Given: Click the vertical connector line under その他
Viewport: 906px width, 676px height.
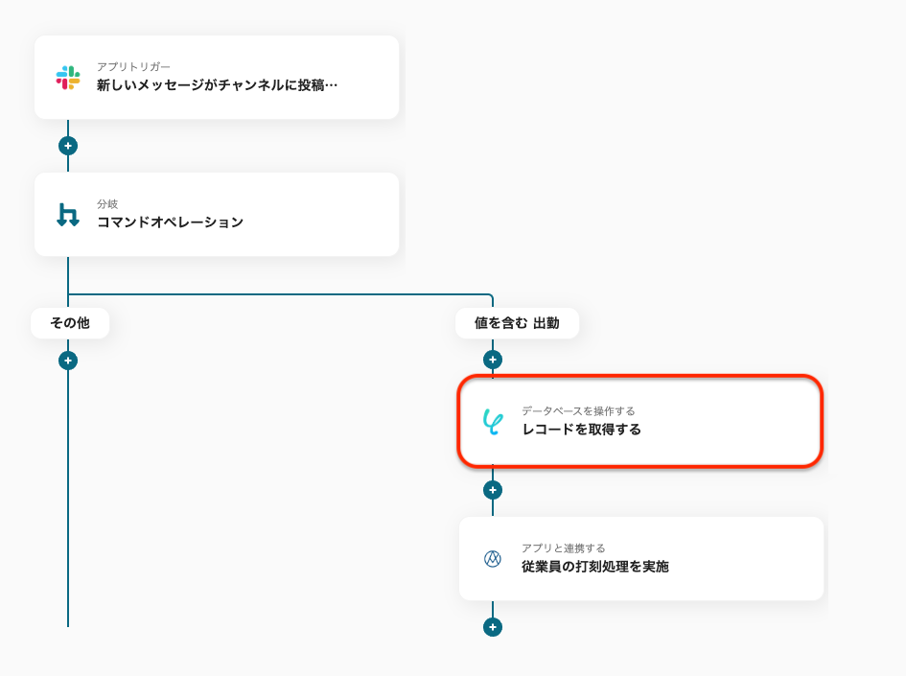Looking at the screenshot, I should (x=68, y=498).
